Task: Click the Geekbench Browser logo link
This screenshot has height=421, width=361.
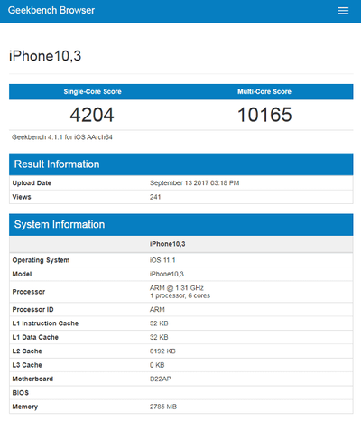Action: [51, 10]
